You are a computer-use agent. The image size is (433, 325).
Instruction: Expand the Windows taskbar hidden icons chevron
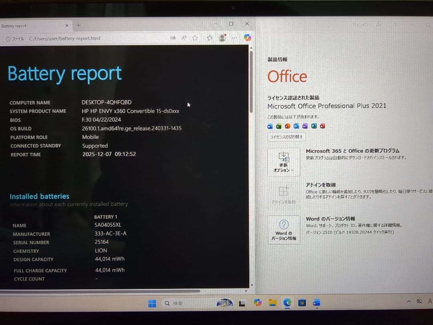(409, 301)
